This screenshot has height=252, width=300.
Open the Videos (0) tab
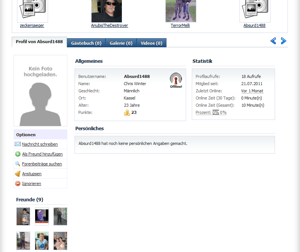pos(151,43)
